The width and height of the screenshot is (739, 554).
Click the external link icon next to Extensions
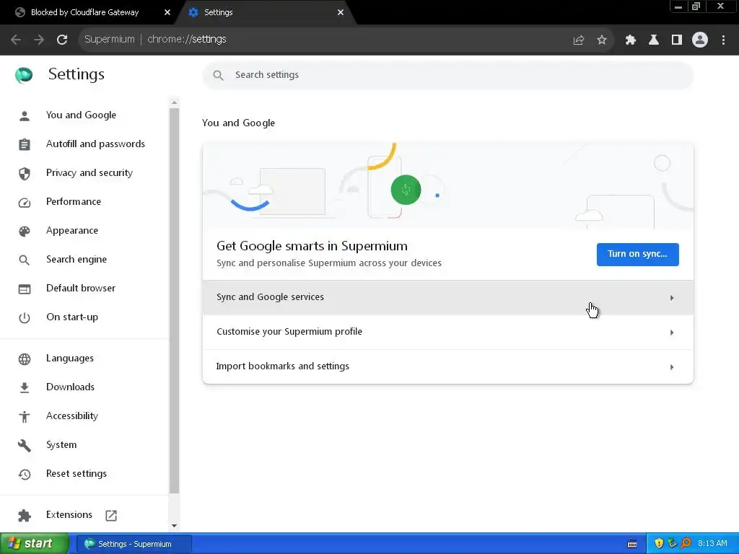click(x=111, y=515)
